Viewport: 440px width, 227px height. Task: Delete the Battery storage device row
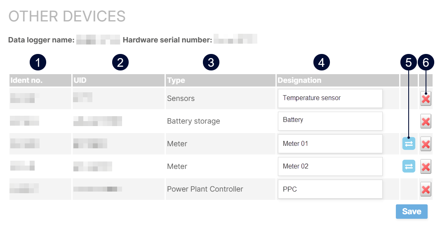pos(426,122)
